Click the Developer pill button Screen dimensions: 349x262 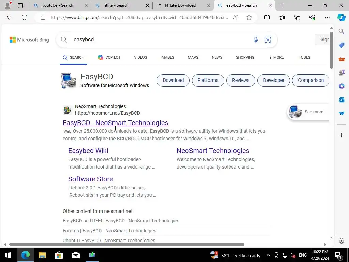(274, 80)
